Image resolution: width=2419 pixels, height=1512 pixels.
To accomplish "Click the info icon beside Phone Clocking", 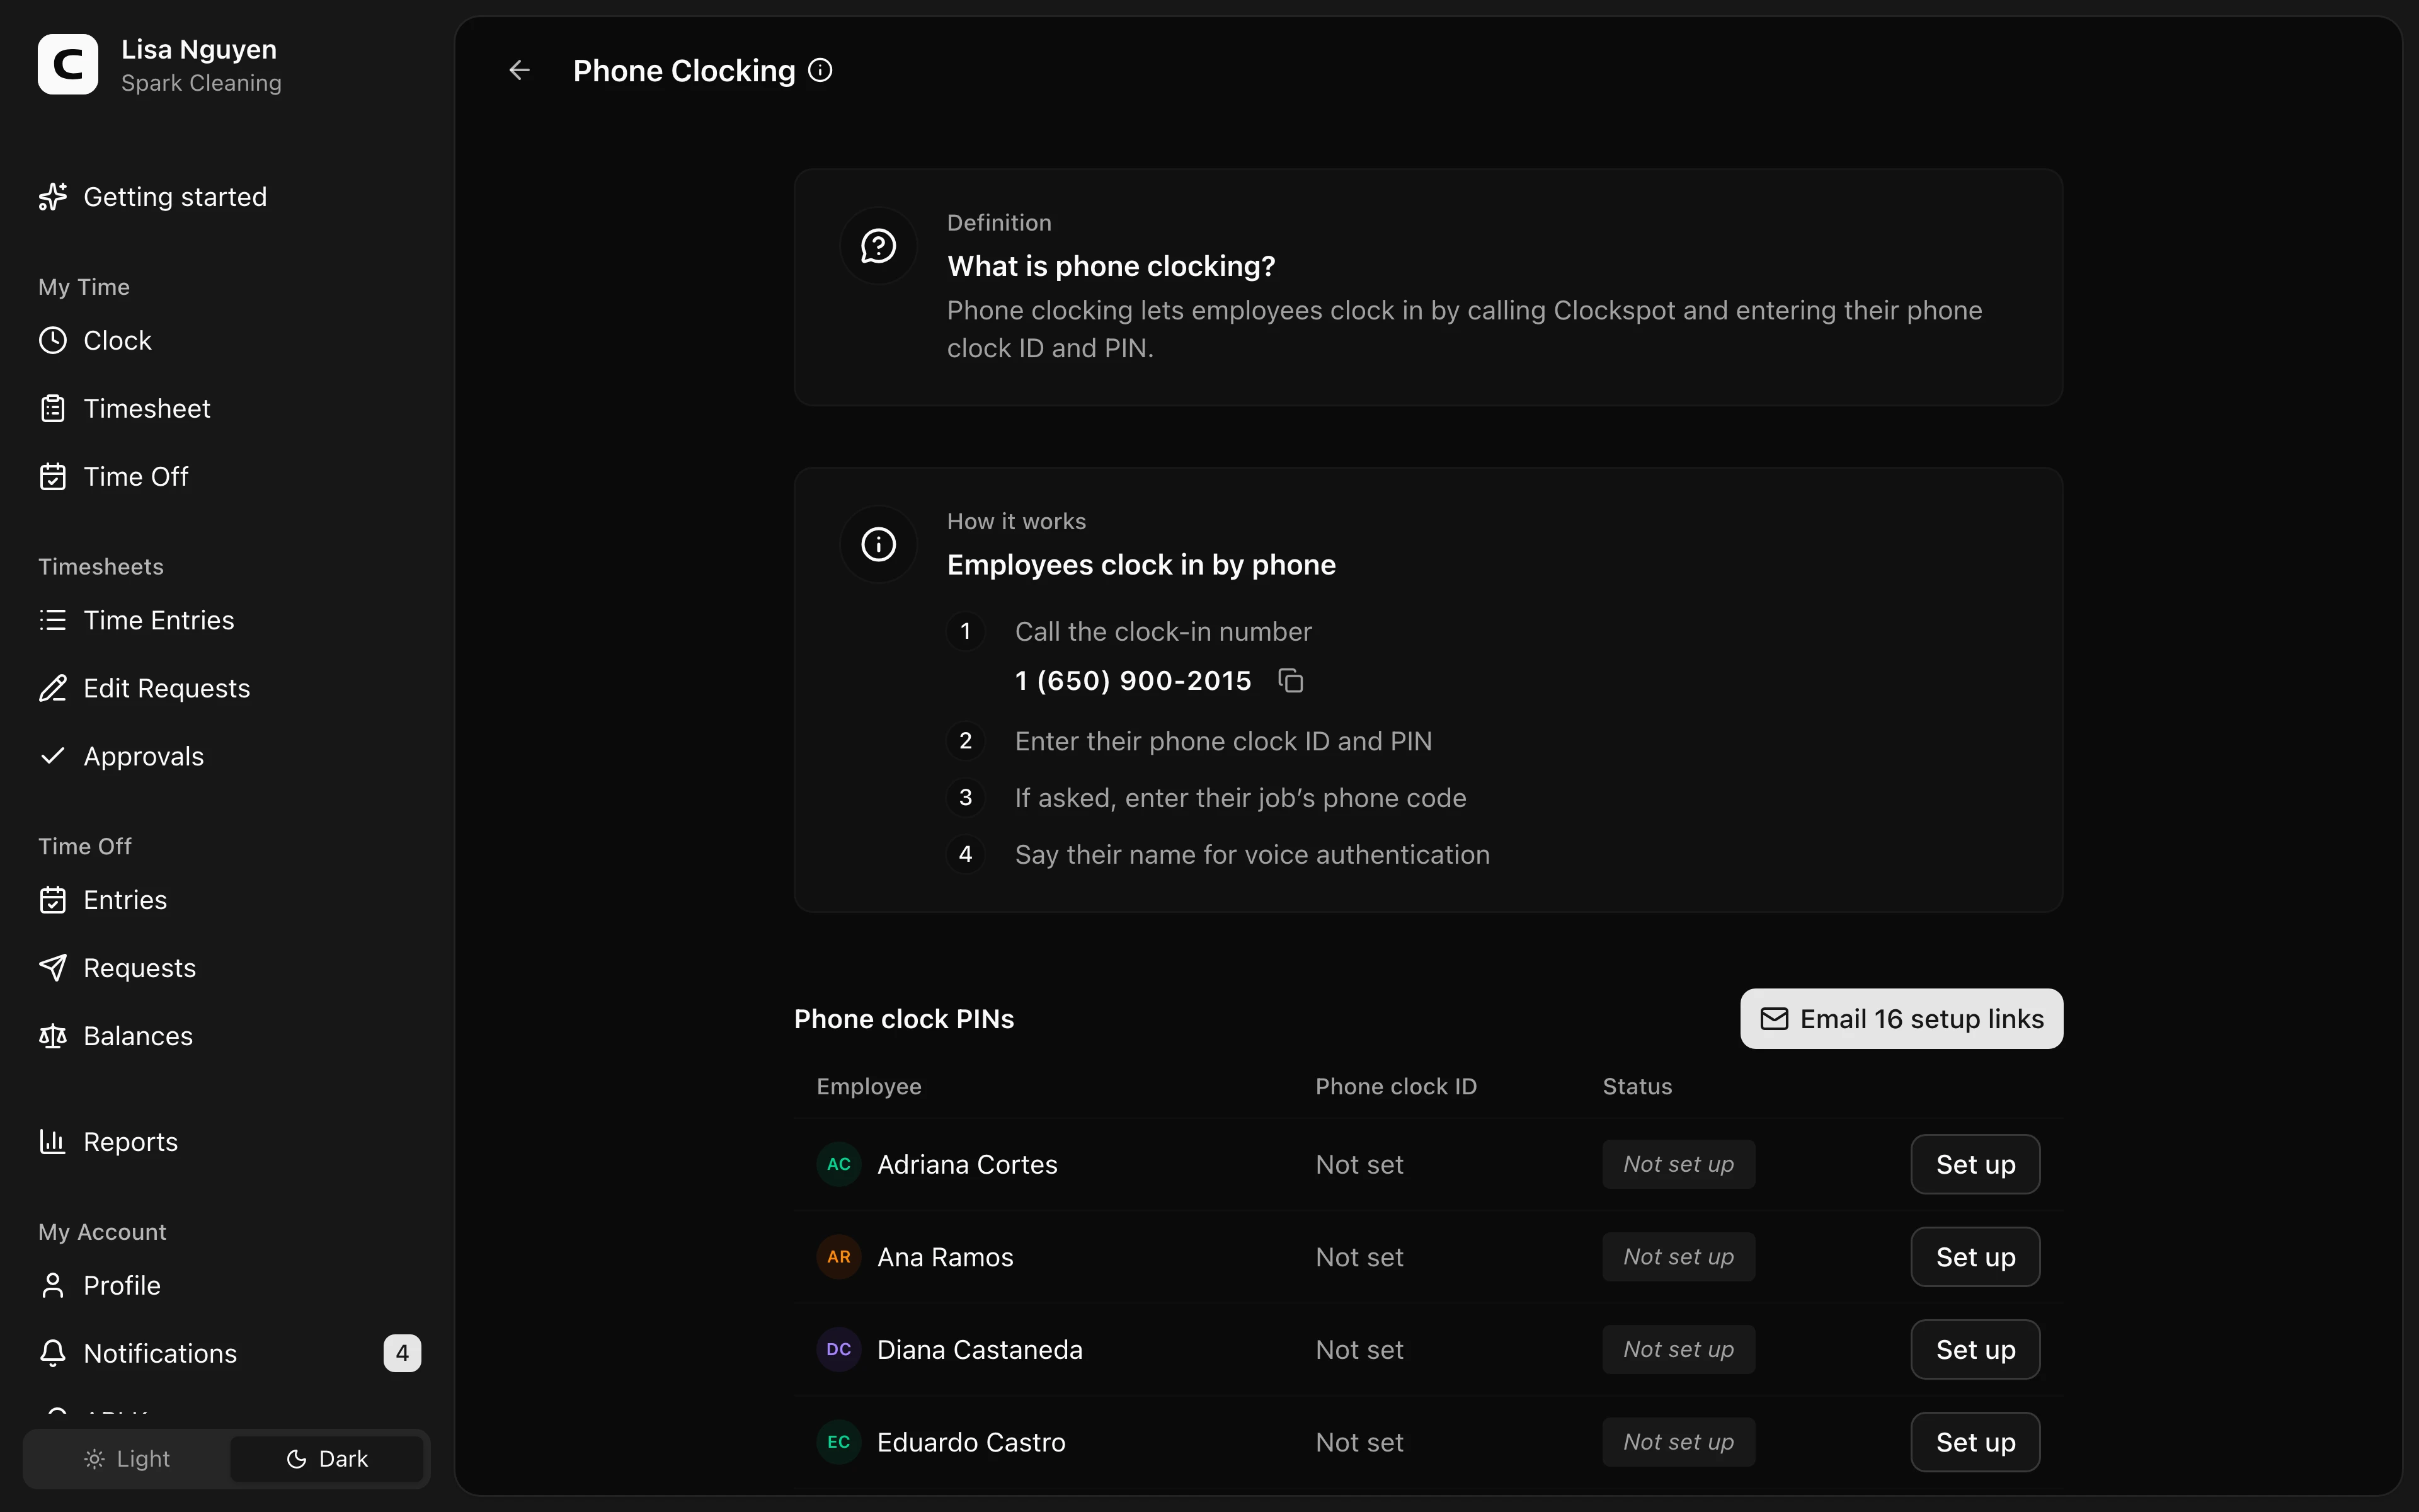I will (820, 70).
